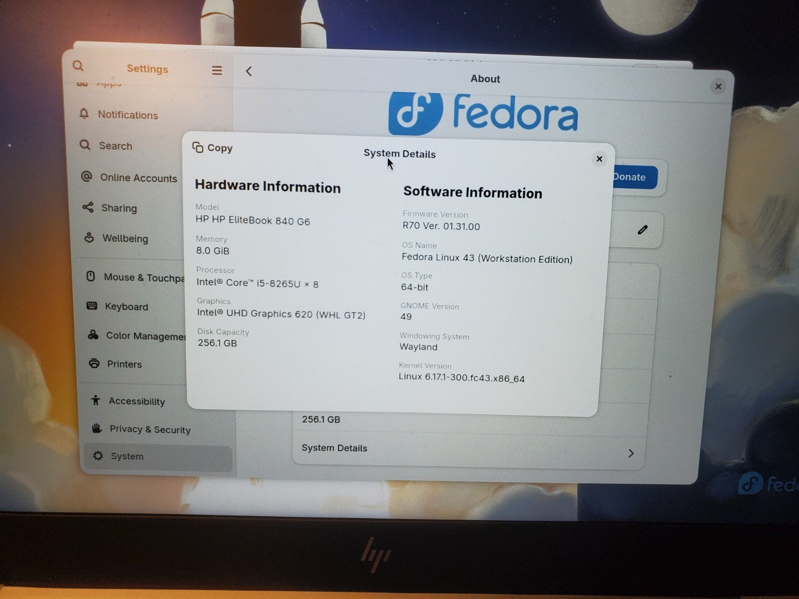799x599 pixels.
Task: Click the Accessibility icon
Action: 95,400
